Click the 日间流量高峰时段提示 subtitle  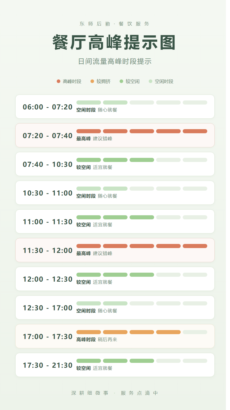[x=115, y=61]
